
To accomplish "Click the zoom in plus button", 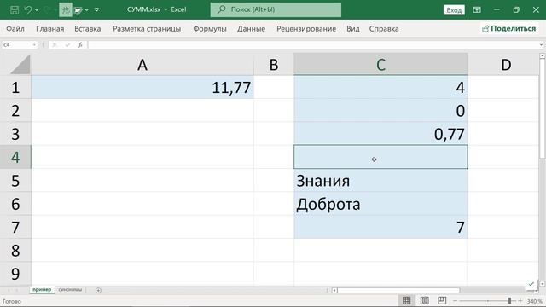I will tap(520, 301).
